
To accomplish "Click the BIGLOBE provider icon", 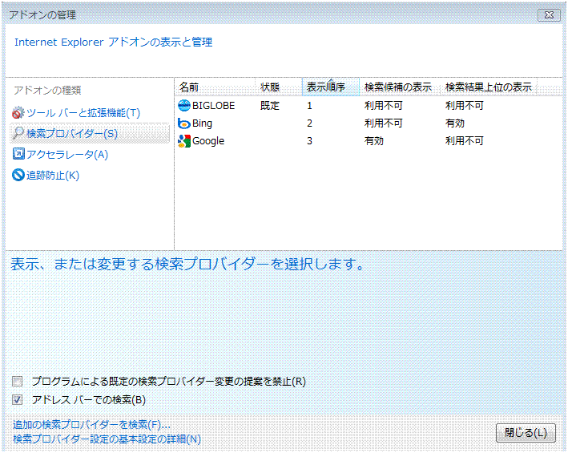I will 184,106.
